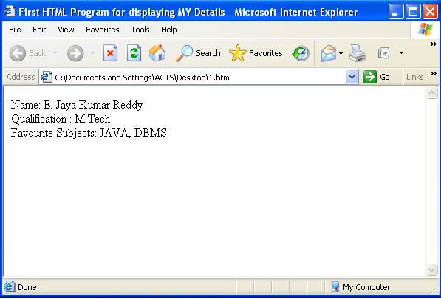Click the Links toolbar label
The image size is (441, 299).
pyautogui.click(x=415, y=77)
